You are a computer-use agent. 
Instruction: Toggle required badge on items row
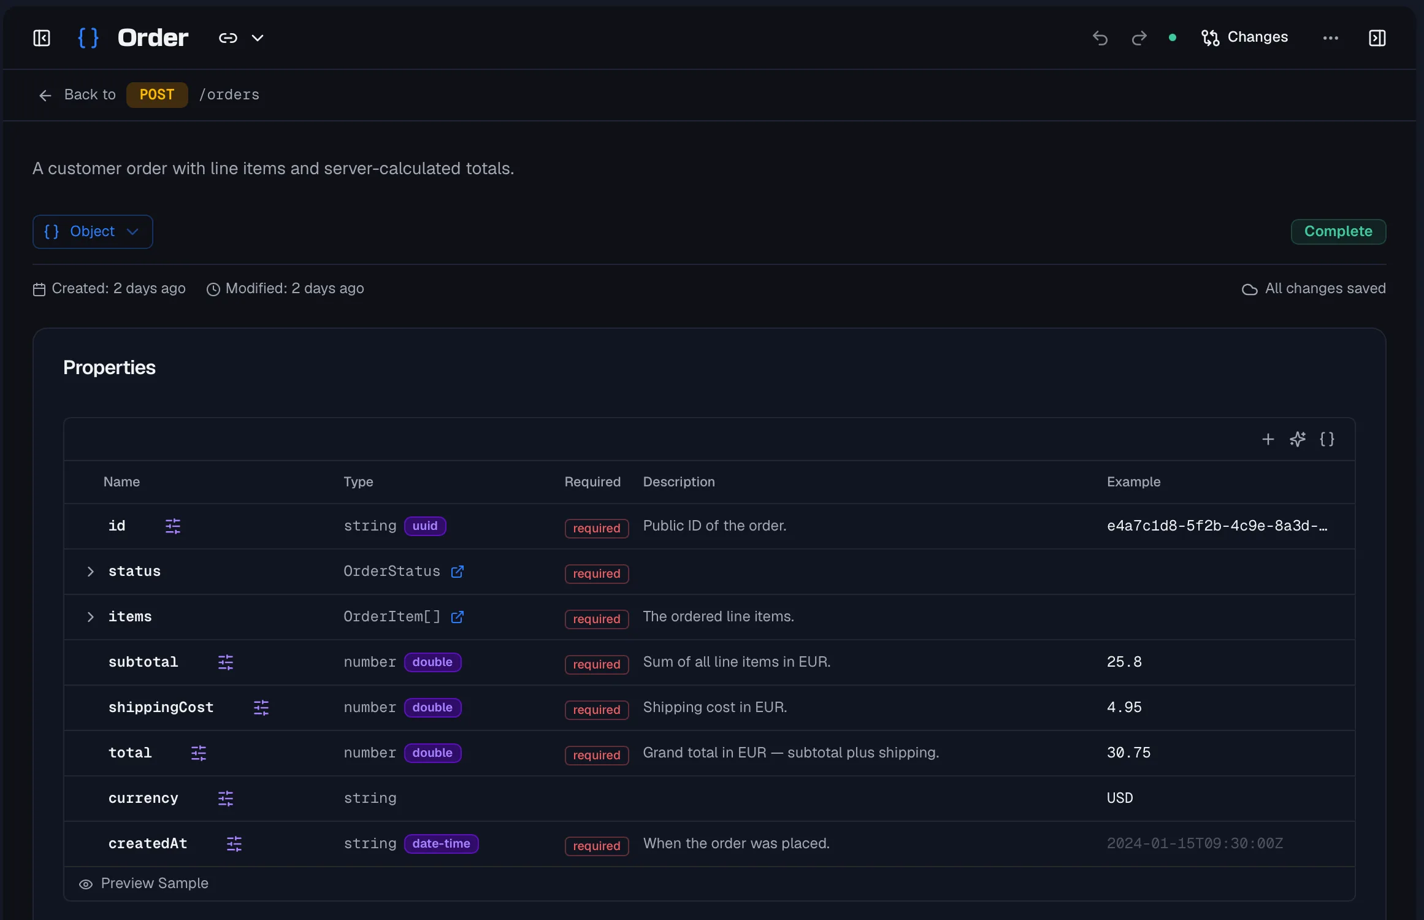597,619
